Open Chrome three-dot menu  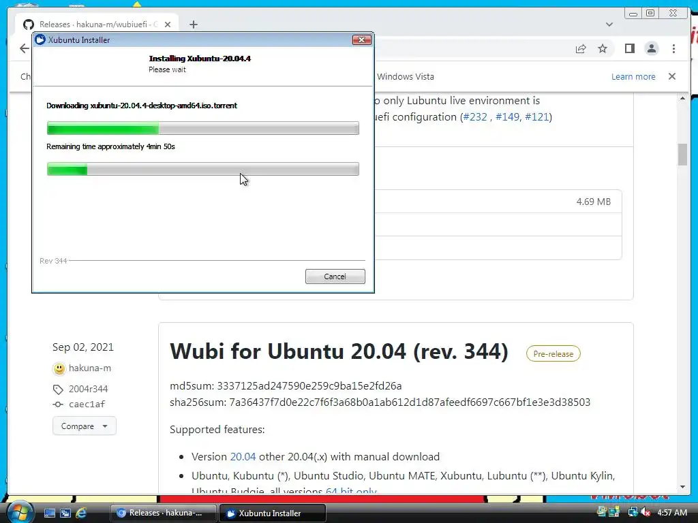673,48
